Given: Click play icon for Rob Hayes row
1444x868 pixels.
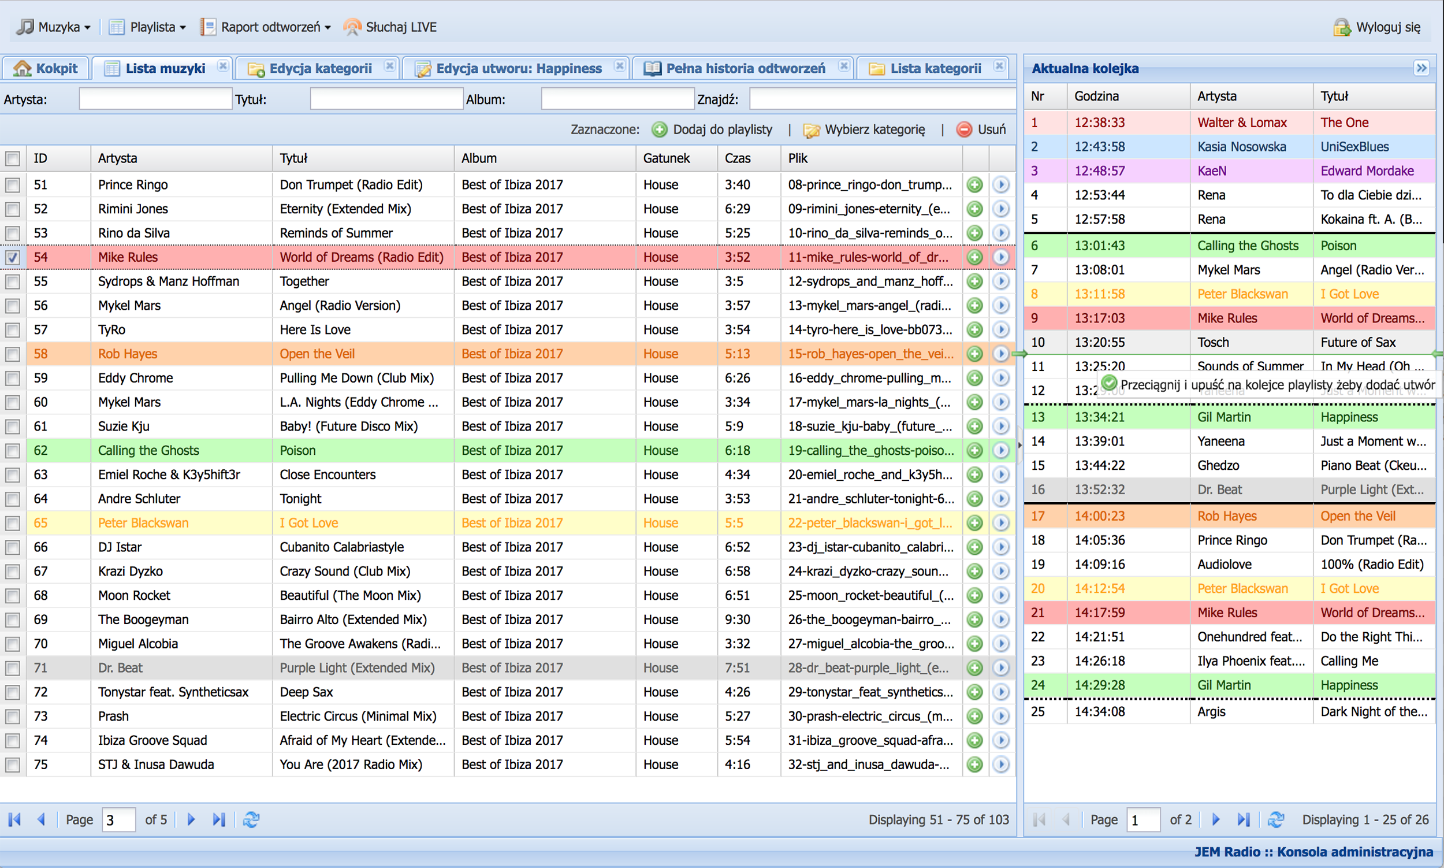Looking at the screenshot, I should 1001,354.
